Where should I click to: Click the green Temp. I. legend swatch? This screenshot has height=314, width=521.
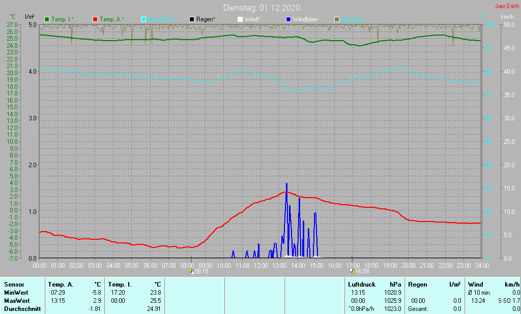point(46,20)
